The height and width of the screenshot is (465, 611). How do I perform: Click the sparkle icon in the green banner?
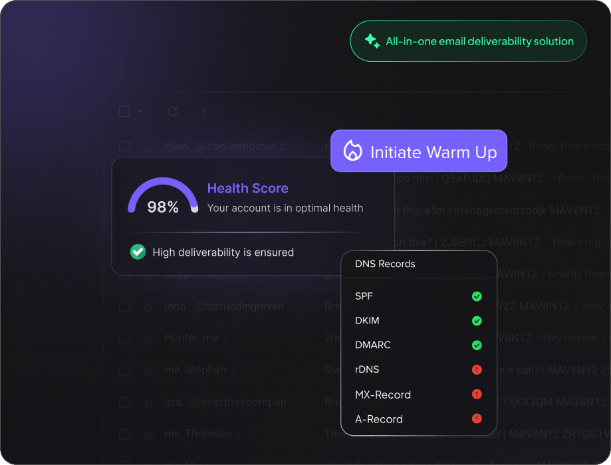coord(372,41)
